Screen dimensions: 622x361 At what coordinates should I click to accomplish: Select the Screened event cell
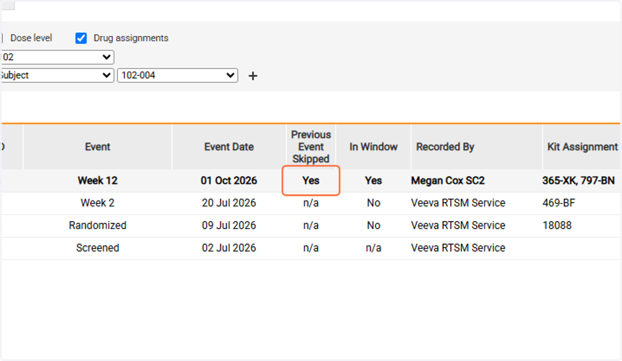[97, 248]
